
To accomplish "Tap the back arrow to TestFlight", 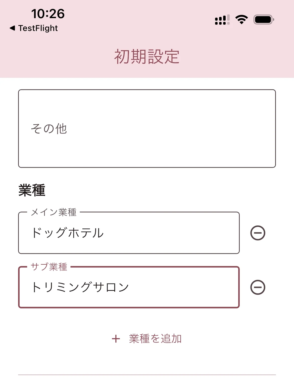I will click(x=12, y=28).
